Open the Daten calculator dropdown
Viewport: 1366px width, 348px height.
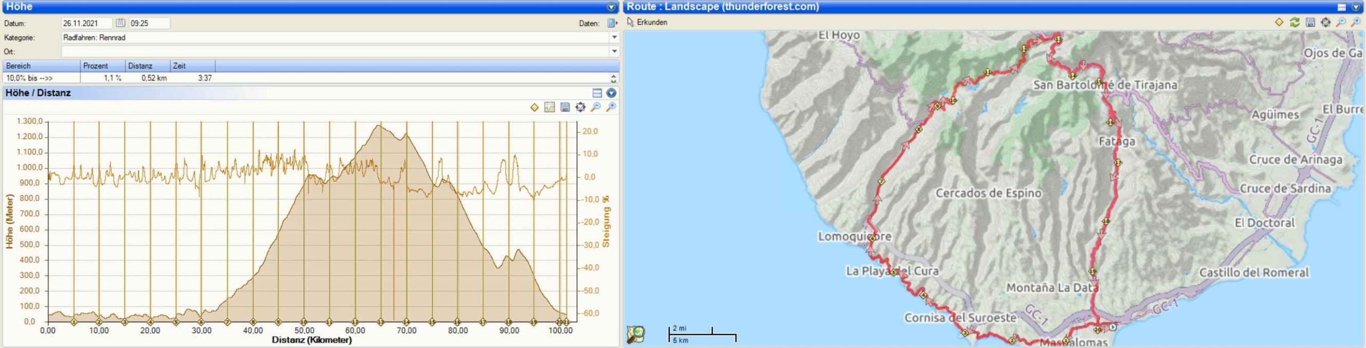(x=611, y=23)
